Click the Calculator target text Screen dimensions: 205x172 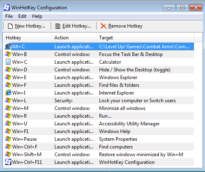[x=110, y=62]
